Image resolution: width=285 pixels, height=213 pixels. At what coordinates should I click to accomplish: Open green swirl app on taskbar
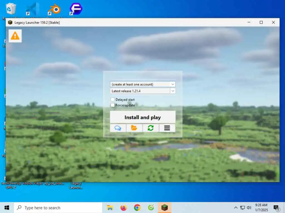[151, 207]
